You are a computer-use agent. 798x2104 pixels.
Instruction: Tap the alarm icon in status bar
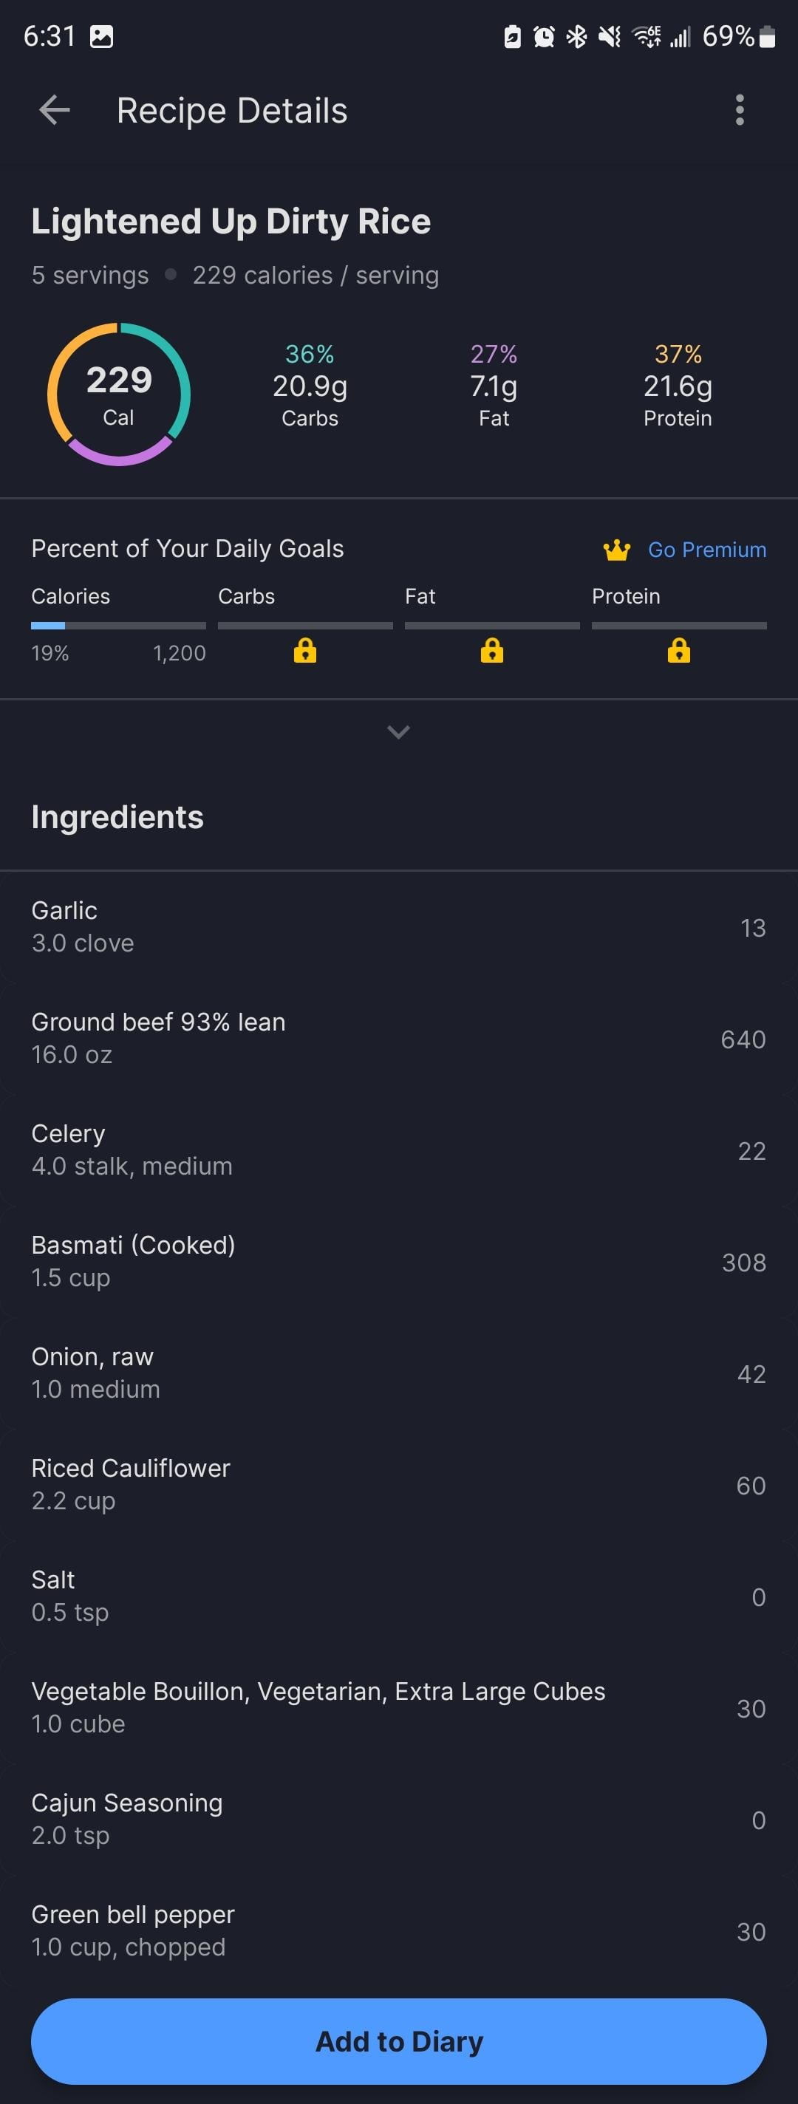coord(544,37)
